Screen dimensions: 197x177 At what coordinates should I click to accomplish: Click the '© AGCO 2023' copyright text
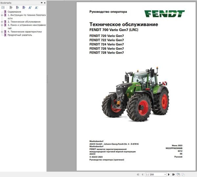pos(96,157)
